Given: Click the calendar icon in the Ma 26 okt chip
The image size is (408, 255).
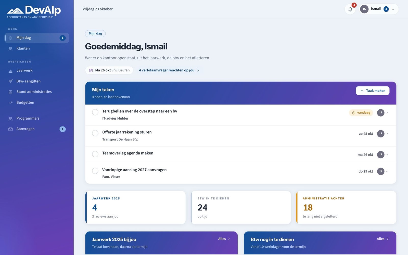Looking at the screenshot, I should point(91,70).
